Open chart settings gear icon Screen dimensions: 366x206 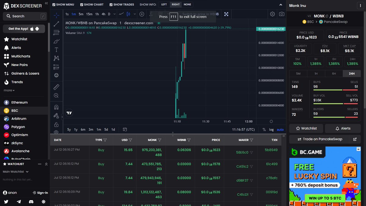[x=272, y=14]
